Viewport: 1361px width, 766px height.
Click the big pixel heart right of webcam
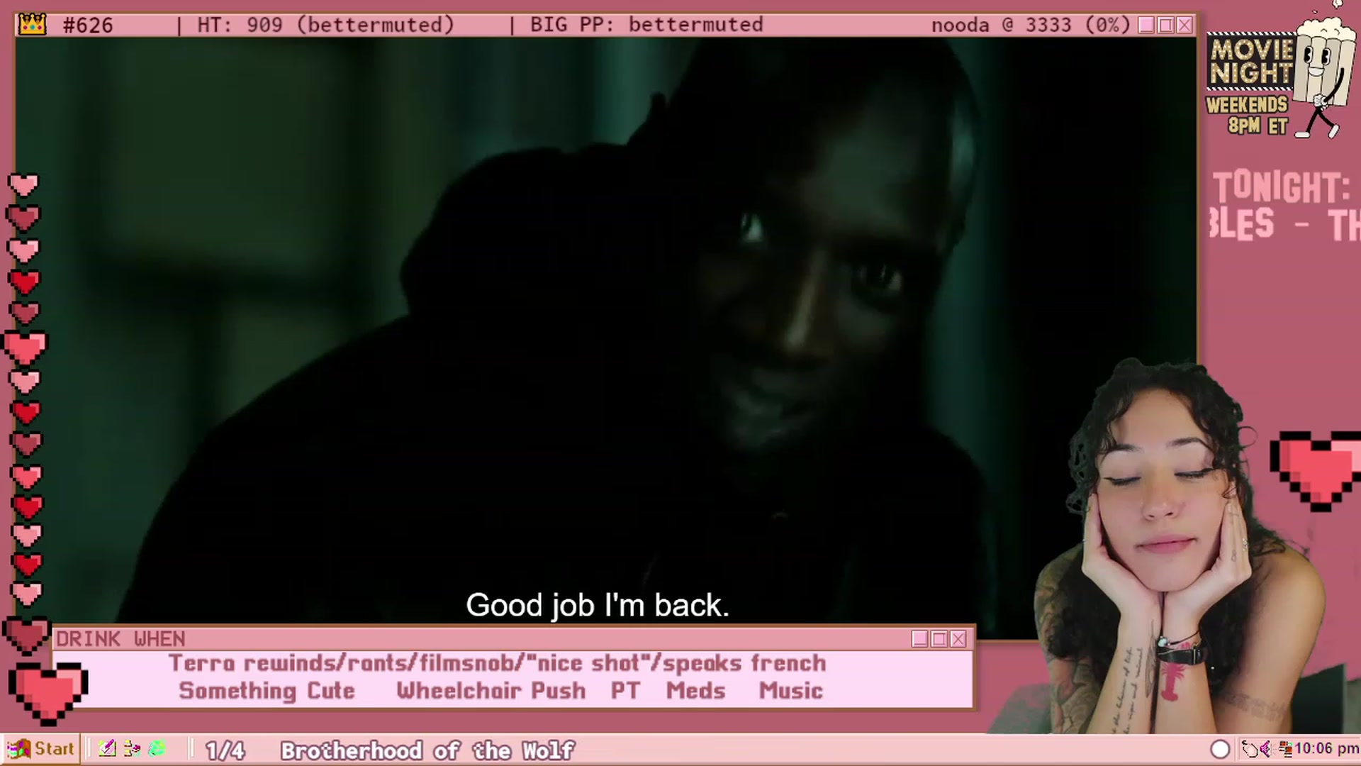coord(1316,471)
